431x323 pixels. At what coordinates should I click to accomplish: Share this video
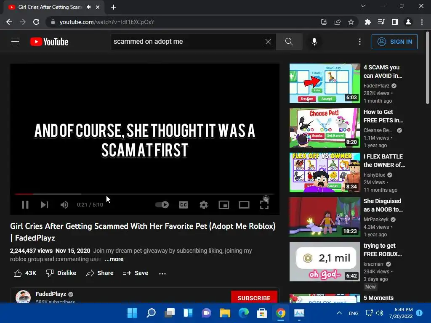100,273
